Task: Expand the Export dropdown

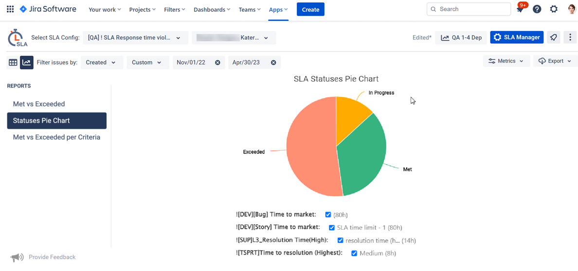Action: (x=555, y=61)
